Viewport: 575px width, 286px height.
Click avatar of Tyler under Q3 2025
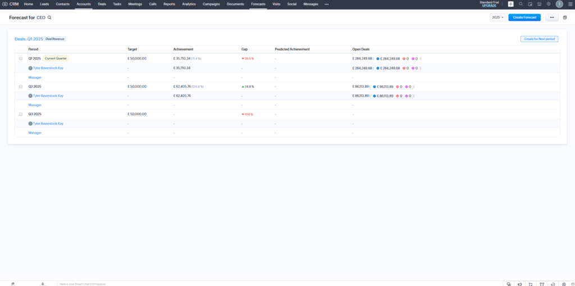(30, 124)
